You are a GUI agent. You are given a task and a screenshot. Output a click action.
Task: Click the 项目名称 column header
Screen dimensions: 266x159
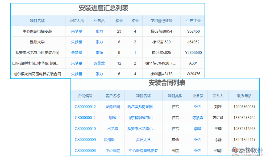pos(37,20)
